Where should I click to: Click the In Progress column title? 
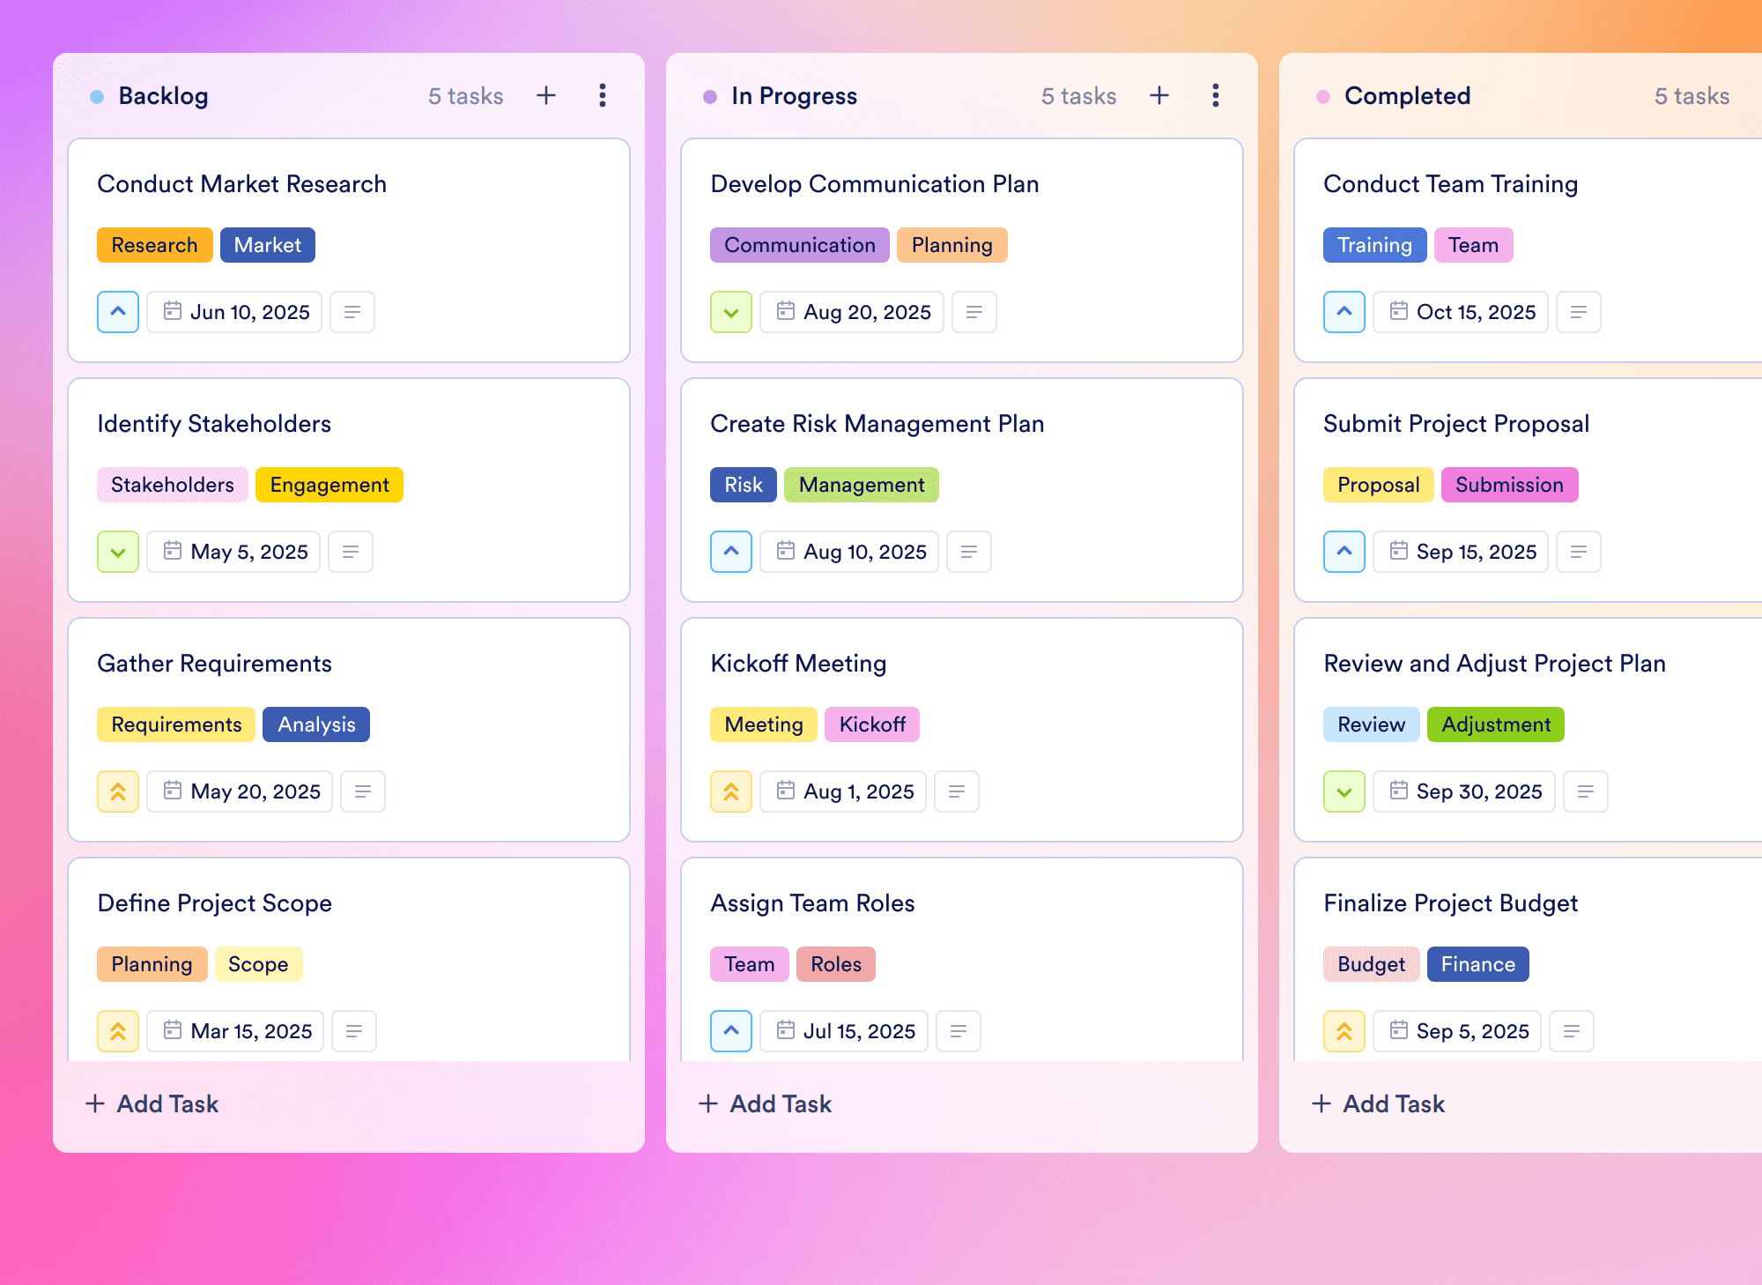click(x=795, y=96)
